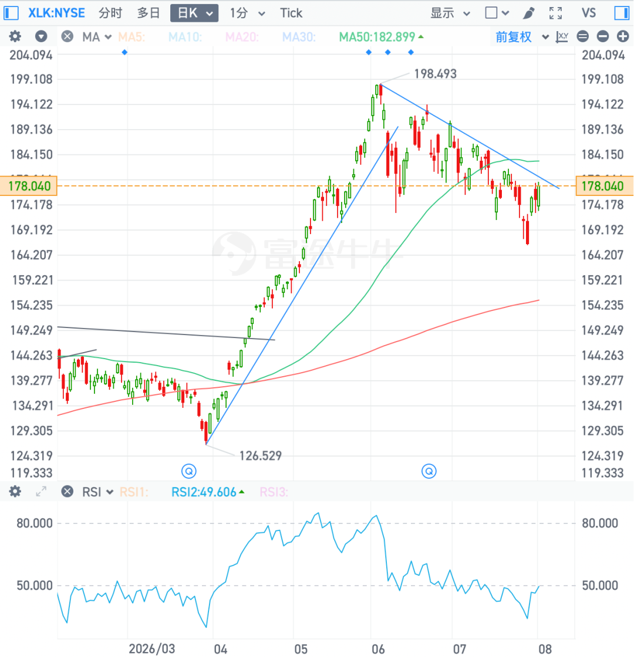Toggle the MA30 line visibility
The width and height of the screenshot is (634, 659).
pyautogui.click(x=298, y=37)
